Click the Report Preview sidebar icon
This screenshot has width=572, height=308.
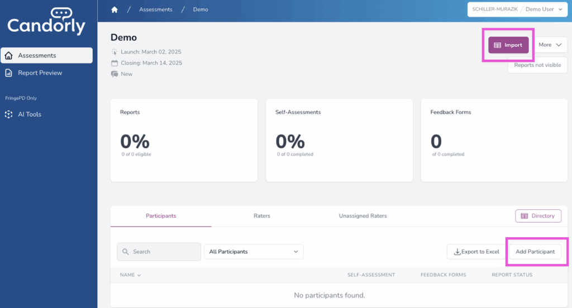tap(9, 73)
